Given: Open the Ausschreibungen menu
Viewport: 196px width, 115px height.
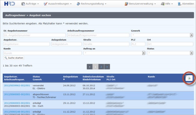Looking at the screenshot, I should click(x=58, y=4).
